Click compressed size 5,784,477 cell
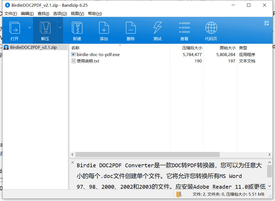Viewport: 275px width, 201px height. [x=192, y=54]
